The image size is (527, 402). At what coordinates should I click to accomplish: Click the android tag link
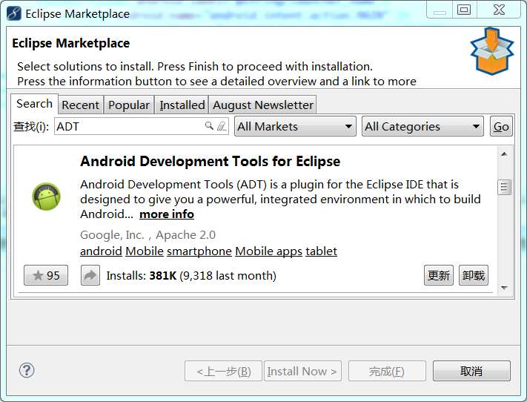click(101, 251)
